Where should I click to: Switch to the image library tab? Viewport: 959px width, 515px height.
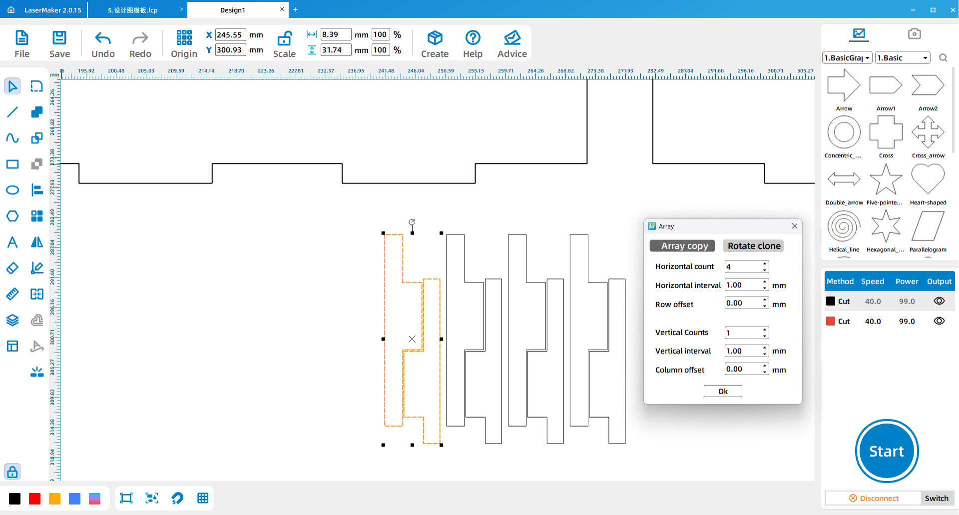tap(859, 33)
